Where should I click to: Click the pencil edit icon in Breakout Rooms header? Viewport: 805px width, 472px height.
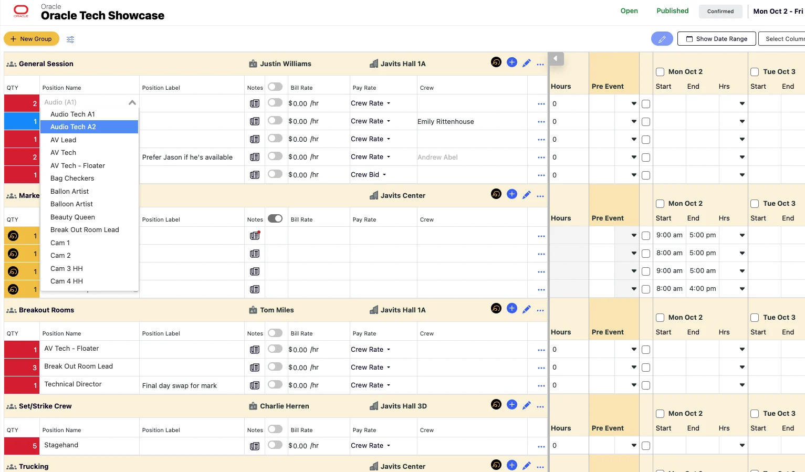[527, 309]
